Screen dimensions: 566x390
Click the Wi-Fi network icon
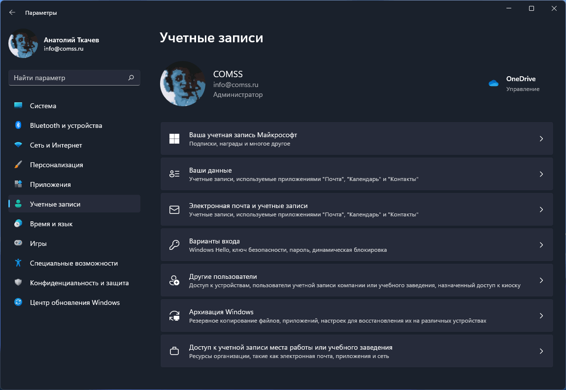pos(18,145)
